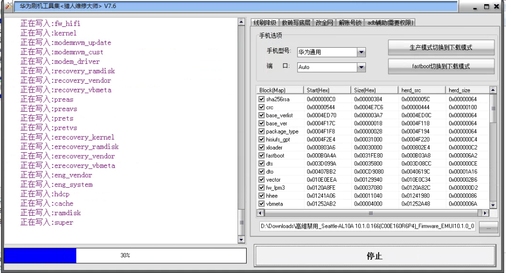Minimize the 华为刷机工具集 window
This screenshot has height=273, width=506.
(475, 7)
